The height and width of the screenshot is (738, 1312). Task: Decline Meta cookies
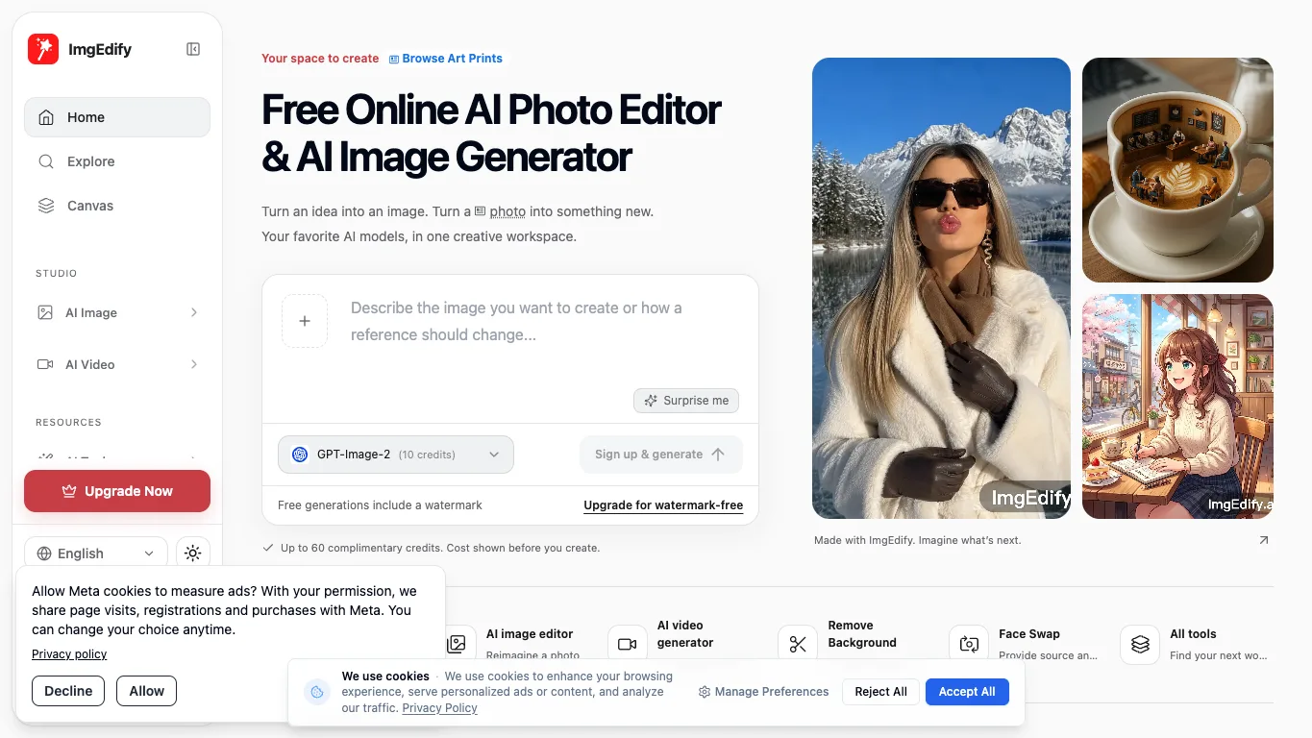(x=68, y=691)
